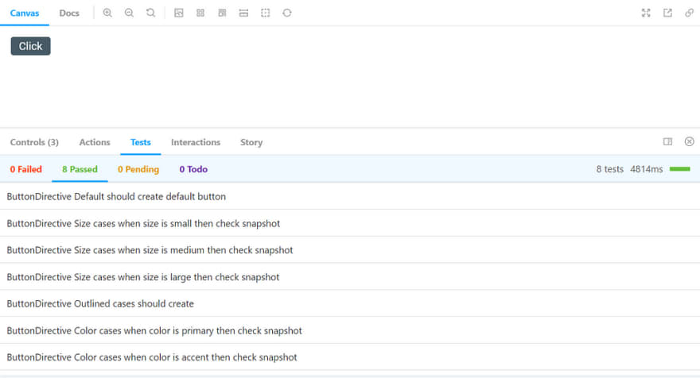Viewport: 700px width, 378px height.
Task: Change the preview background
Action: point(178,13)
